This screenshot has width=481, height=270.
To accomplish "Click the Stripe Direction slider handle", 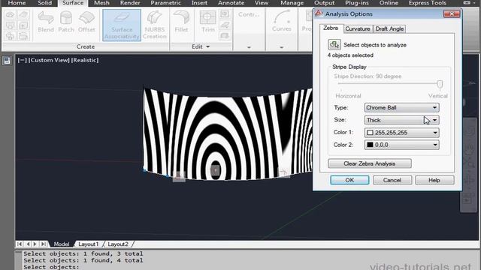I will (x=440, y=84).
